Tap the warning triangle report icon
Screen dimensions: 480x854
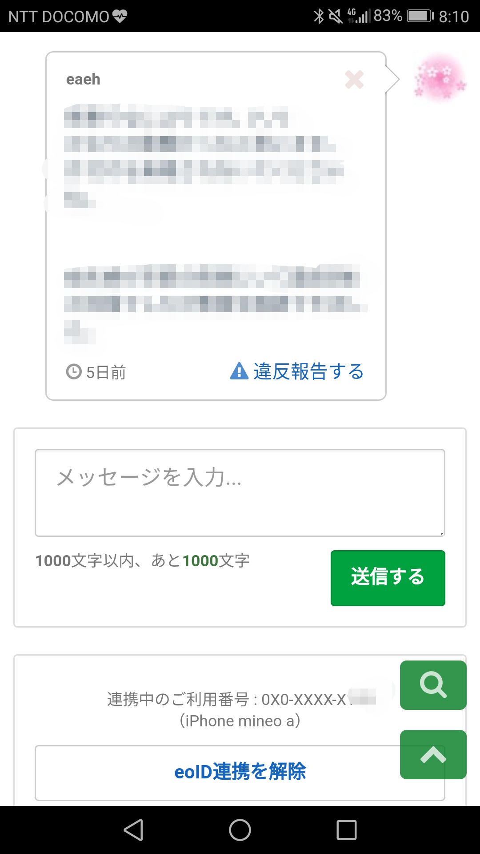coord(239,371)
